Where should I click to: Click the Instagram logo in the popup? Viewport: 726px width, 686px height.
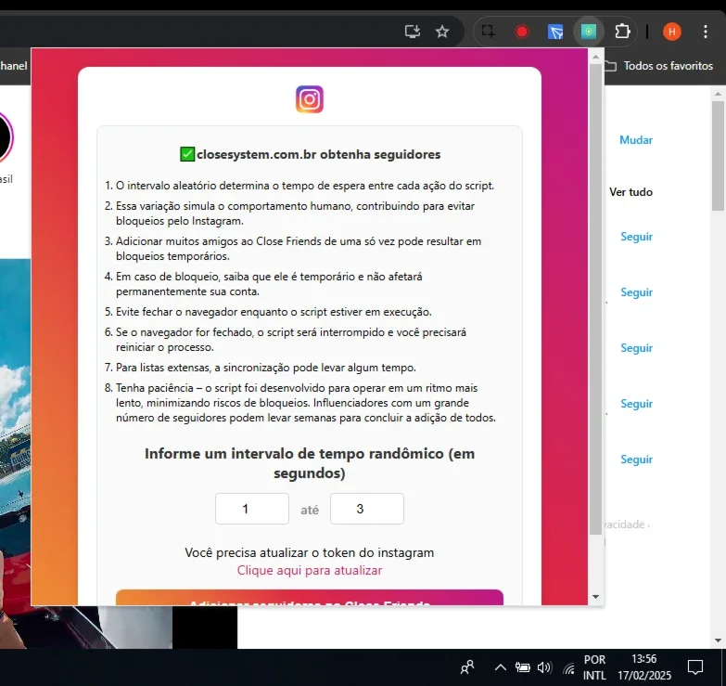[310, 99]
